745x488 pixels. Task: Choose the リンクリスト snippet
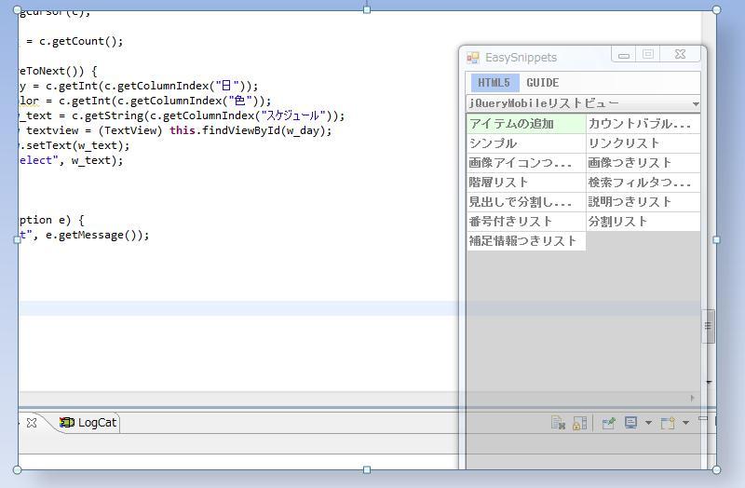click(x=643, y=143)
